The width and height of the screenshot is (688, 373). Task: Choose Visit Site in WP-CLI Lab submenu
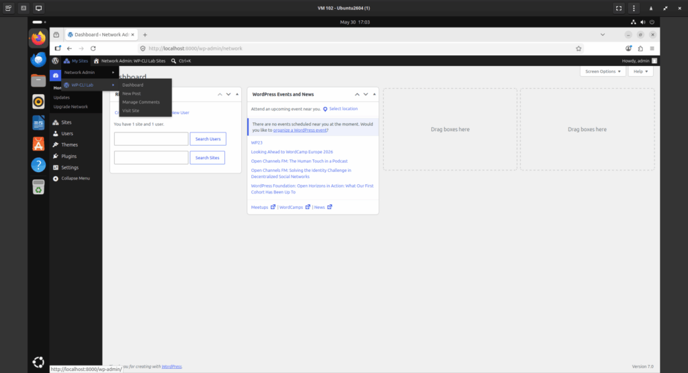click(130, 111)
